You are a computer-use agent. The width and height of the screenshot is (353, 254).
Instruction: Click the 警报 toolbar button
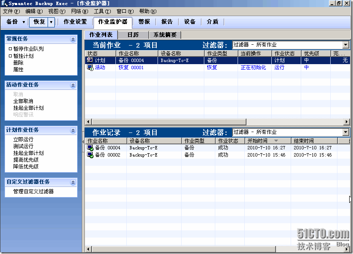pos(144,22)
